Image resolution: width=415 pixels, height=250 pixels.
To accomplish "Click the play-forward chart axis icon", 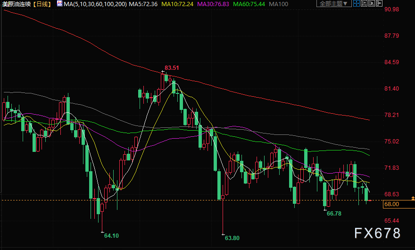I will [372, 3].
